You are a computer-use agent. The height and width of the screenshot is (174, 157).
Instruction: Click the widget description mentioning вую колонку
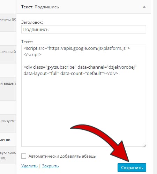tap(8, 155)
